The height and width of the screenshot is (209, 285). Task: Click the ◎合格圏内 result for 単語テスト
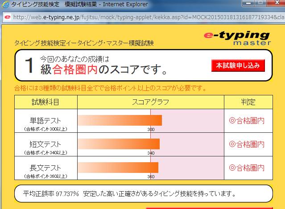[x=247, y=121]
